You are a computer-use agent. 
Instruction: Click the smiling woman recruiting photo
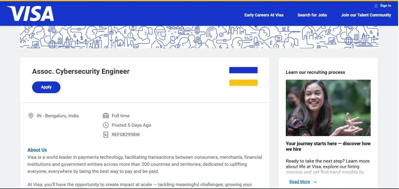point(328,108)
